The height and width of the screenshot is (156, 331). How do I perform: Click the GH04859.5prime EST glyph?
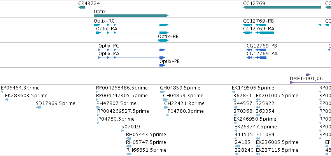point(163,92)
